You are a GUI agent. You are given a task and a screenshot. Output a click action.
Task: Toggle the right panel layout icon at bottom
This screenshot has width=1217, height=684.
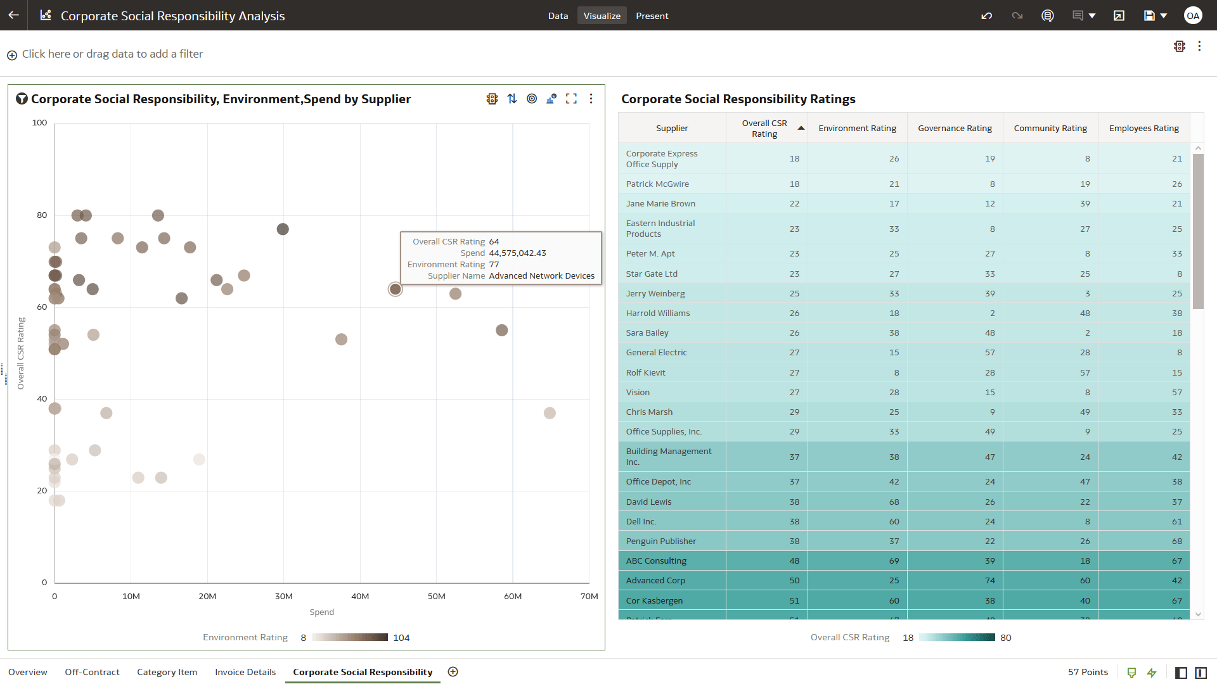pos(1181,672)
